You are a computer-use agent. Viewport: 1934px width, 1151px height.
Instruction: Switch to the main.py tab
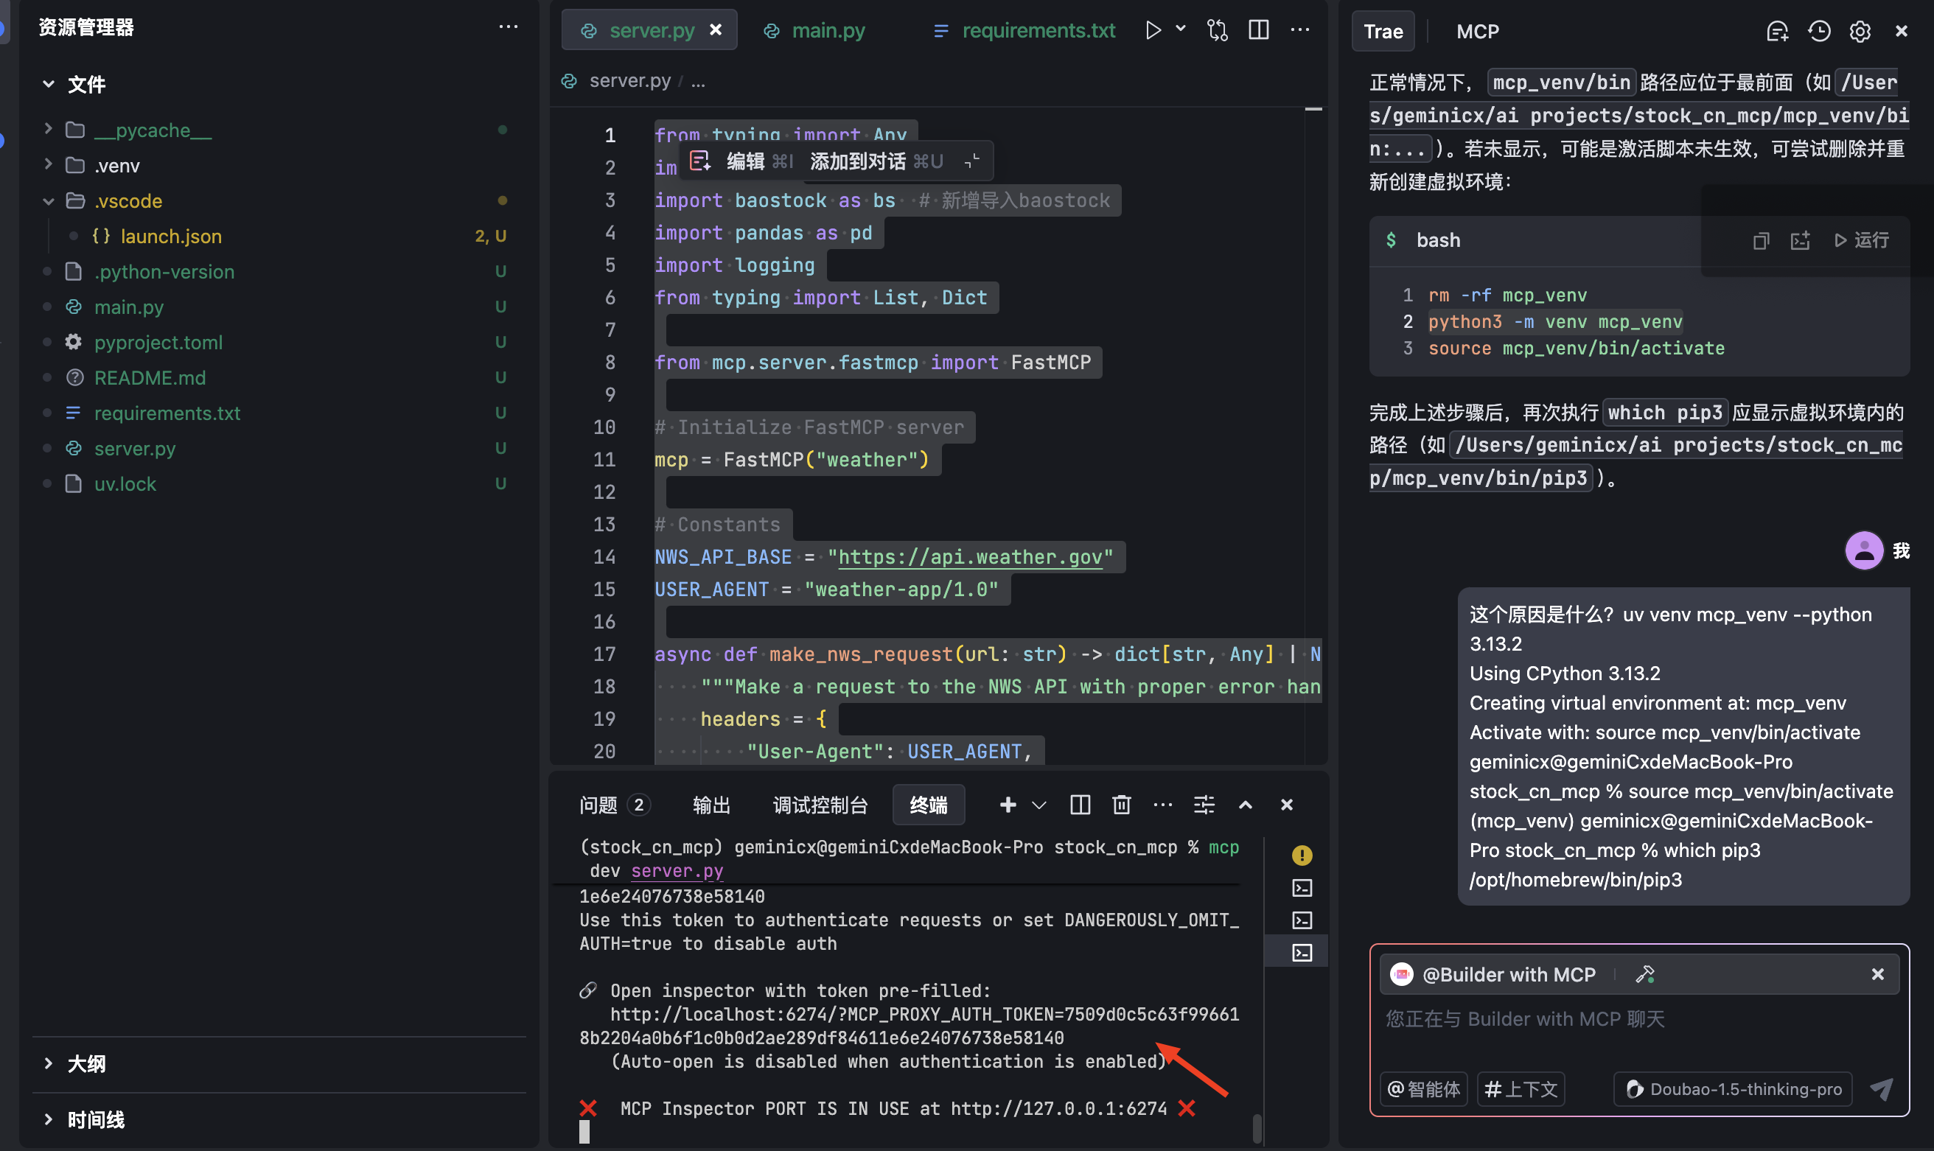click(827, 30)
